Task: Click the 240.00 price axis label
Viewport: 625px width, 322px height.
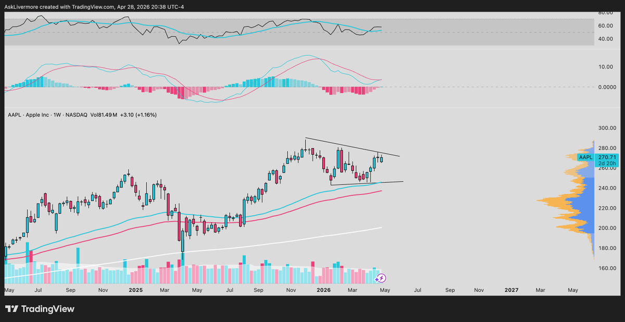Action: point(607,188)
